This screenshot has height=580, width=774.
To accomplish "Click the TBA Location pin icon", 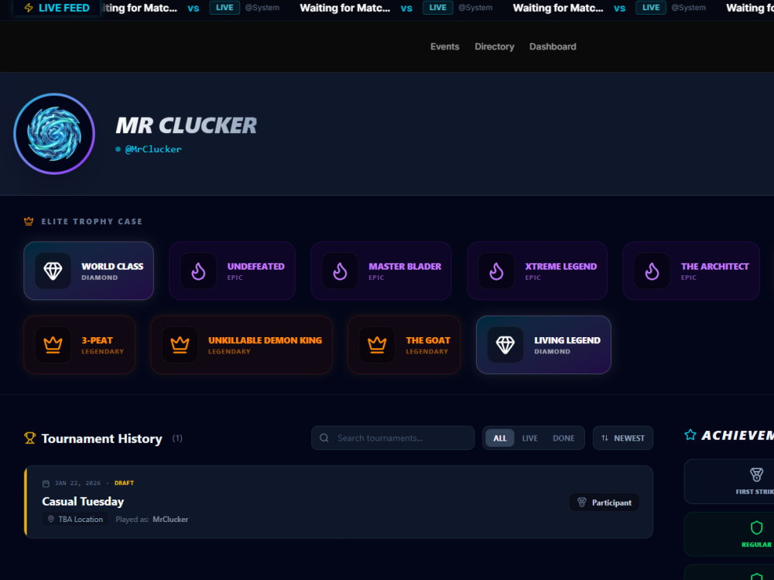I will pyautogui.click(x=51, y=519).
